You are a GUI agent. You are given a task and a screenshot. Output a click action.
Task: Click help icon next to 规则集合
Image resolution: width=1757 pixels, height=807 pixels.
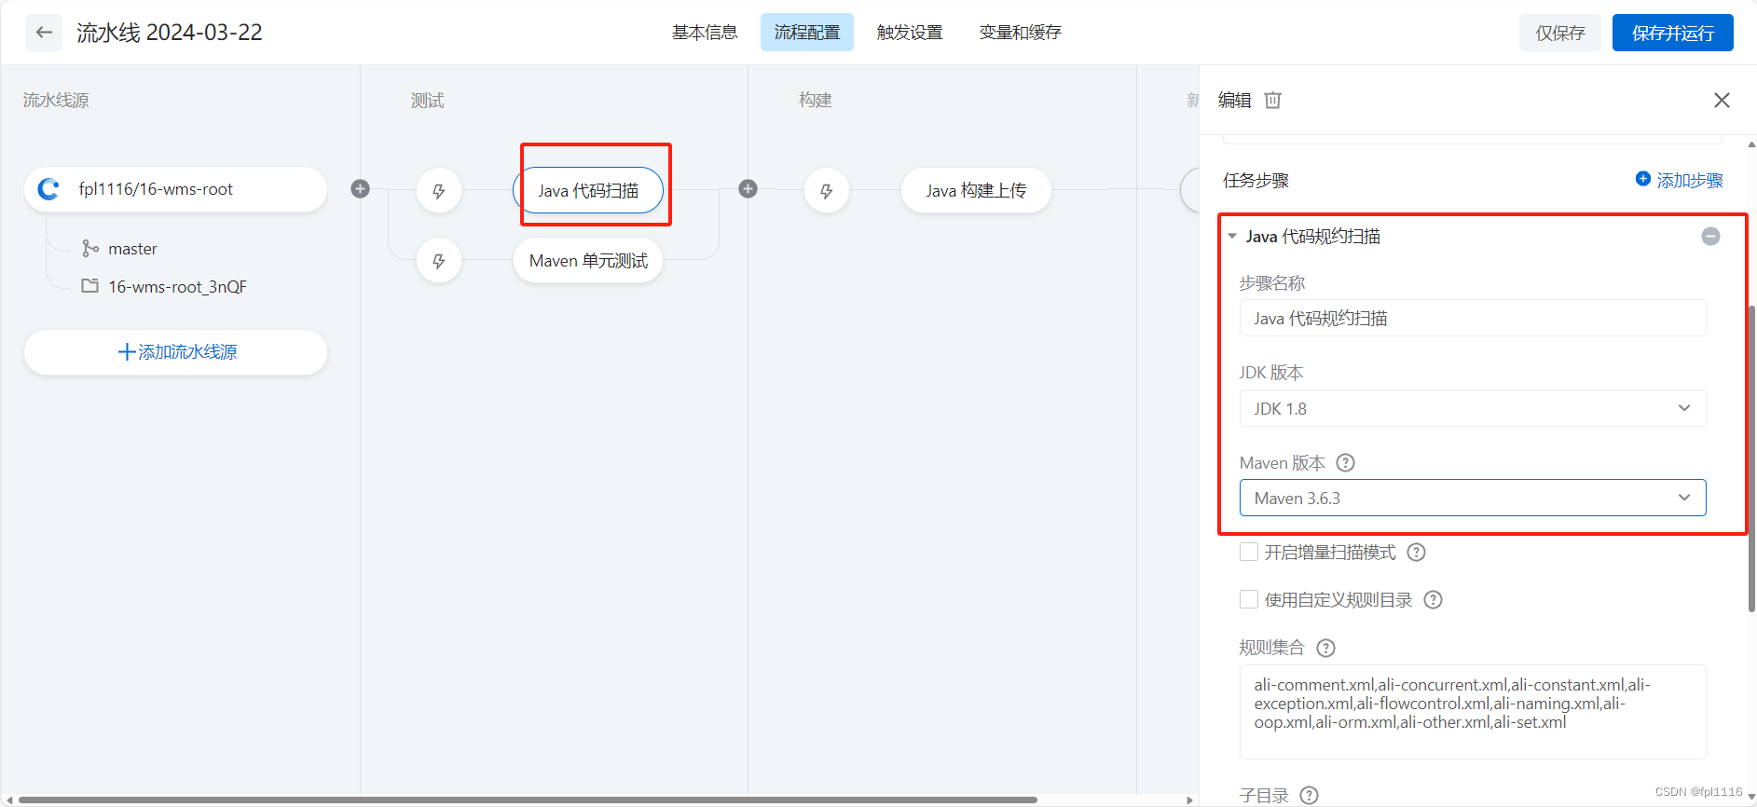point(1325,648)
